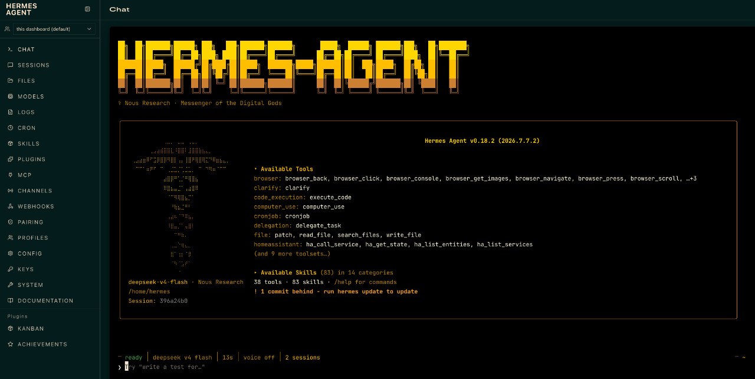
Task: Click the Config gear icon
Action: pos(10,253)
